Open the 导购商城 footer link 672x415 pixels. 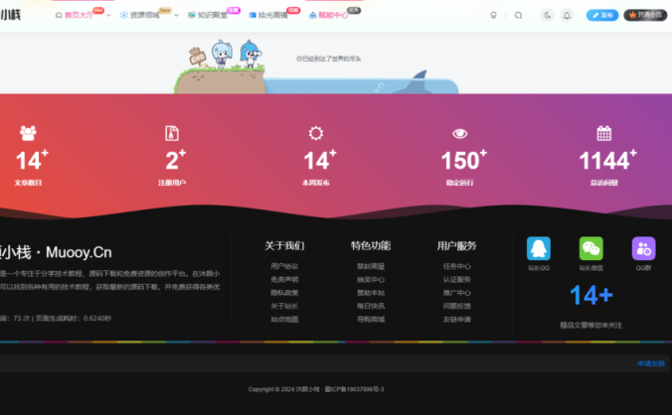coord(371,319)
